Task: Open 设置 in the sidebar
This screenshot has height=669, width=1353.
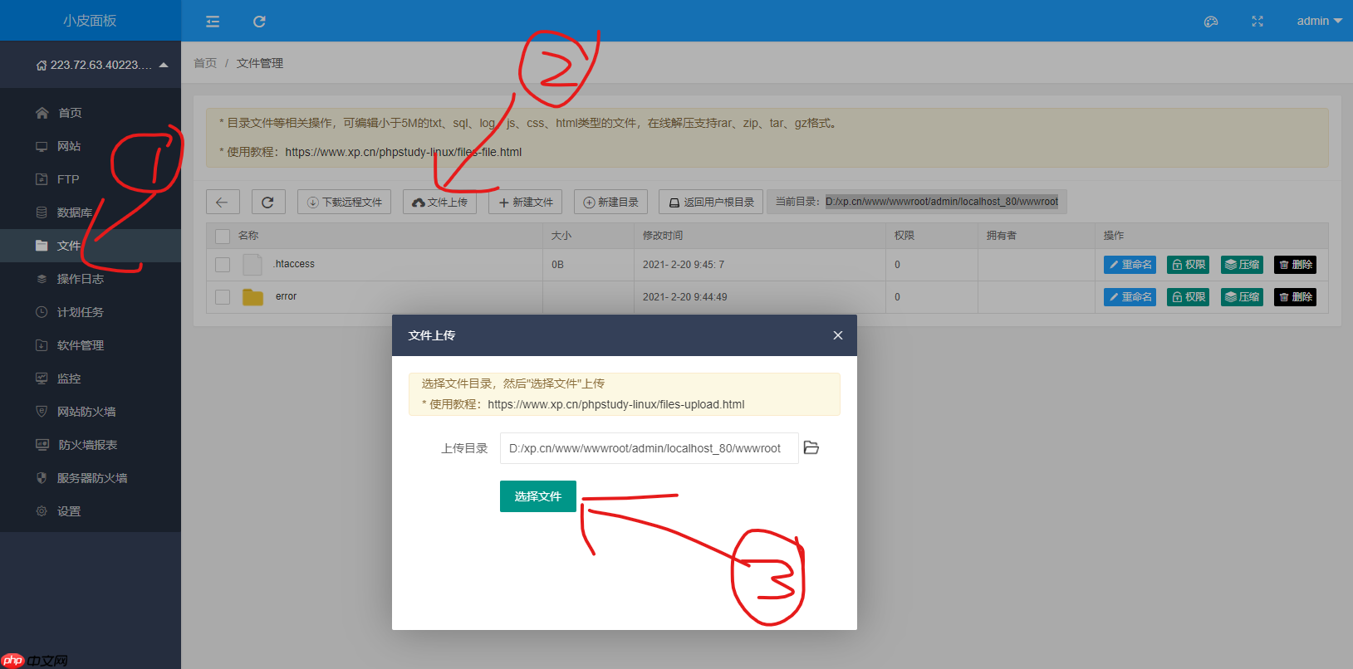Action: click(x=91, y=511)
